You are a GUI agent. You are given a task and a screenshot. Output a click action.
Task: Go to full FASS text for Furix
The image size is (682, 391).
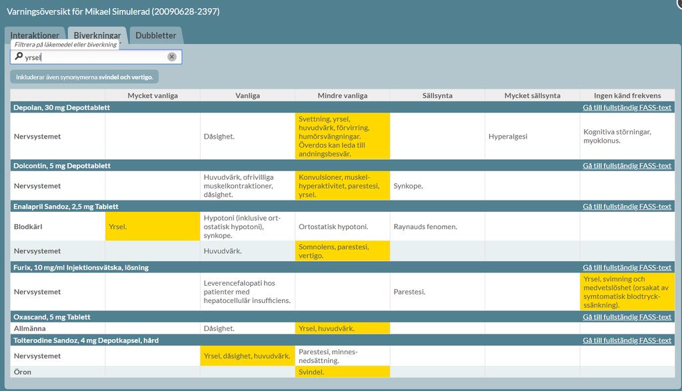click(x=627, y=267)
